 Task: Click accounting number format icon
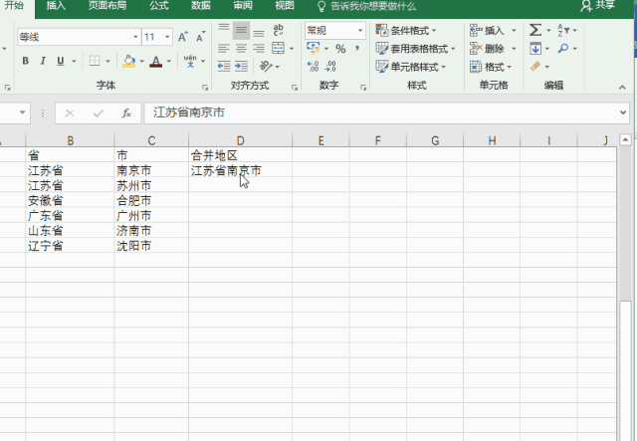click(x=313, y=48)
